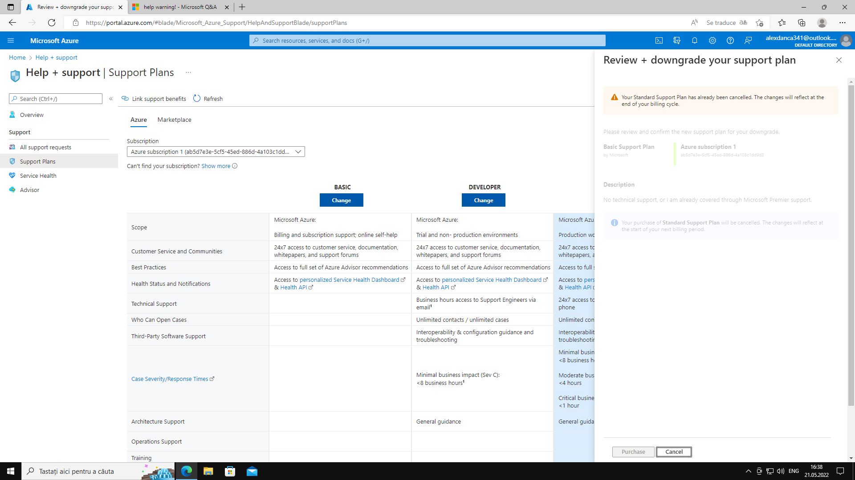Click Change under BASIC plan
Screen dimensions: 855x480
tap(341, 200)
